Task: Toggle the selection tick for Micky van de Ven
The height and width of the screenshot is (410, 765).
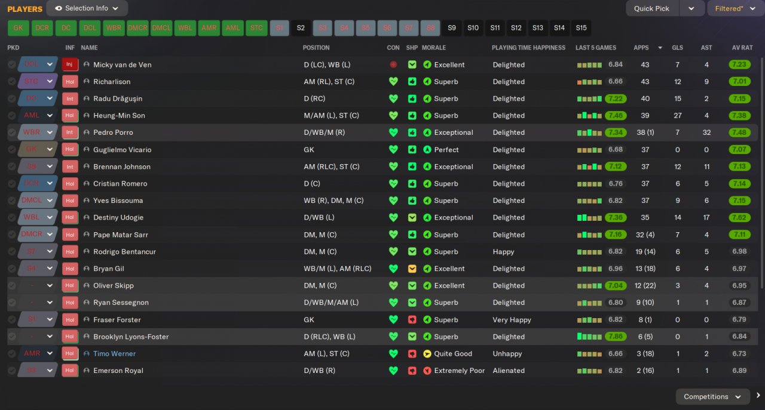Action: pyautogui.click(x=12, y=64)
